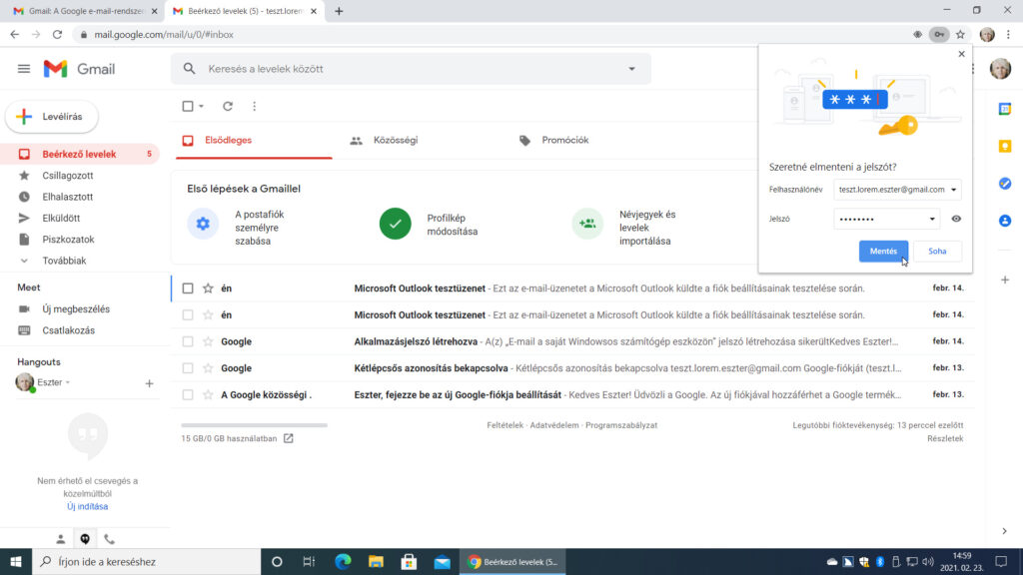1023x575 pixels.
Task: Open the Gmail main menu hamburger icon
Action: (x=24, y=69)
